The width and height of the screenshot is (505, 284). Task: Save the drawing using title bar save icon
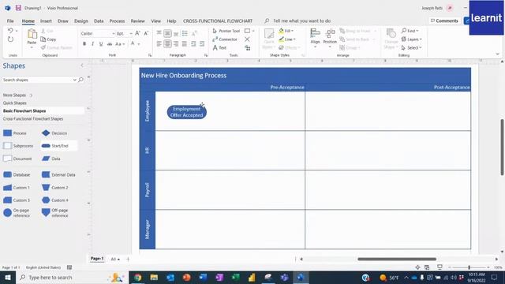(x=18, y=8)
